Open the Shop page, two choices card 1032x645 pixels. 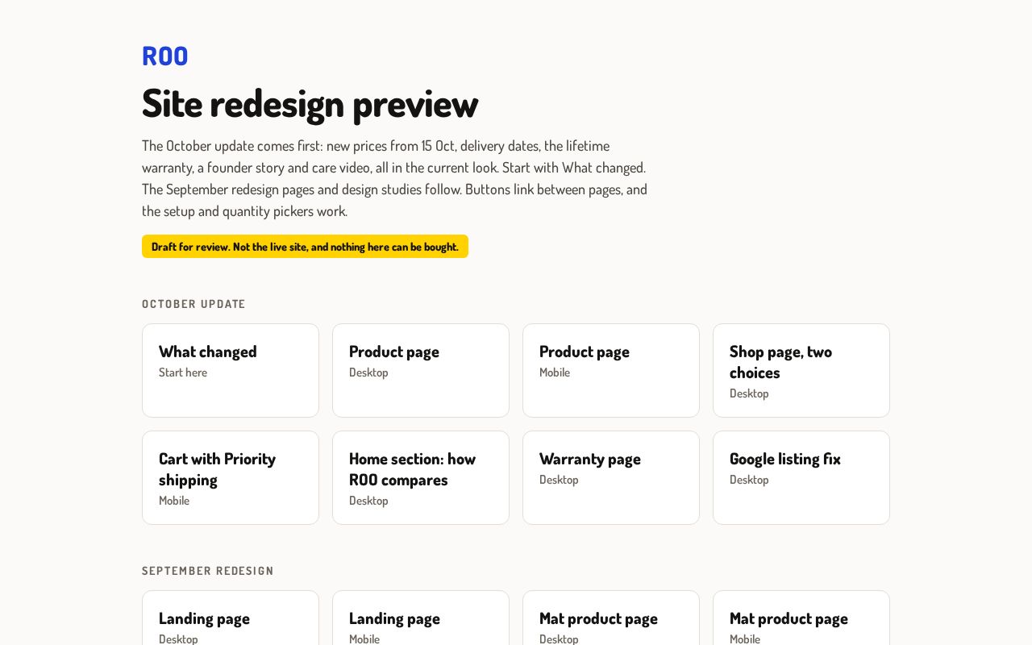point(801,370)
